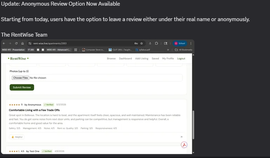Image resolution: width=270 pixels, height=158 pixels.
Task: Open Dashboard in RentWise nav
Action: [x=126, y=58]
